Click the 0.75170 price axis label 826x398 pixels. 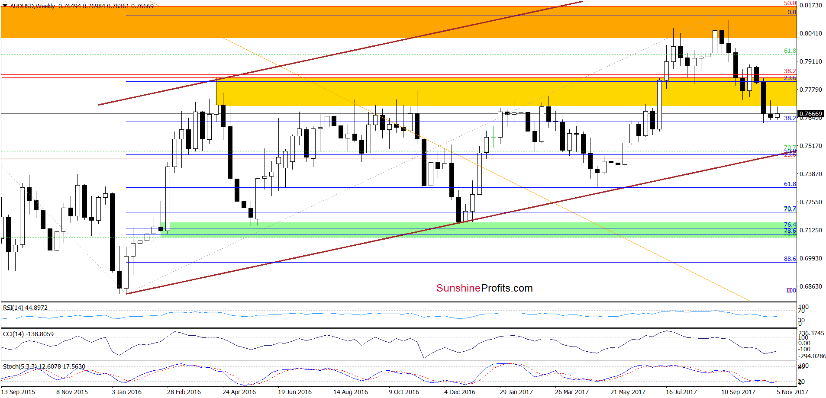(811, 146)
